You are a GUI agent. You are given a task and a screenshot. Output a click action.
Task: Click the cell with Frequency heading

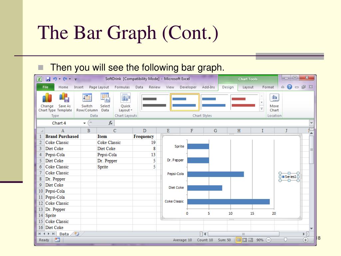[x=145, y=136]
